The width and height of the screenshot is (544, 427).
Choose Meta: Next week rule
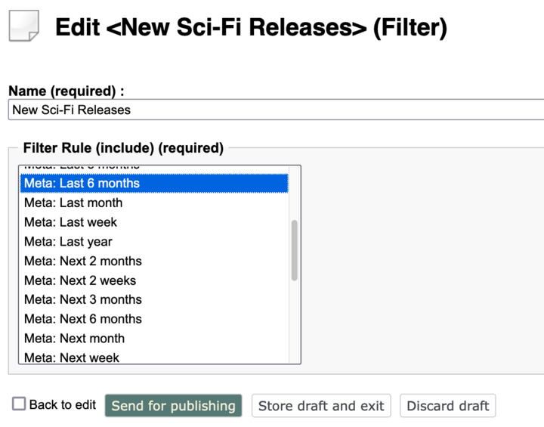coord(154,357)
